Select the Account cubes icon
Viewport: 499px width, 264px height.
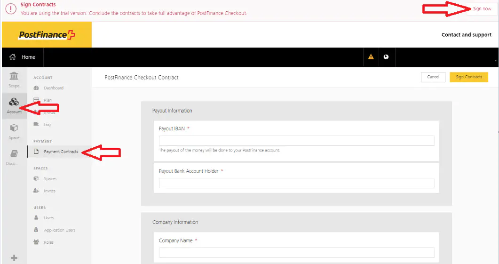[x=14, y=104]
